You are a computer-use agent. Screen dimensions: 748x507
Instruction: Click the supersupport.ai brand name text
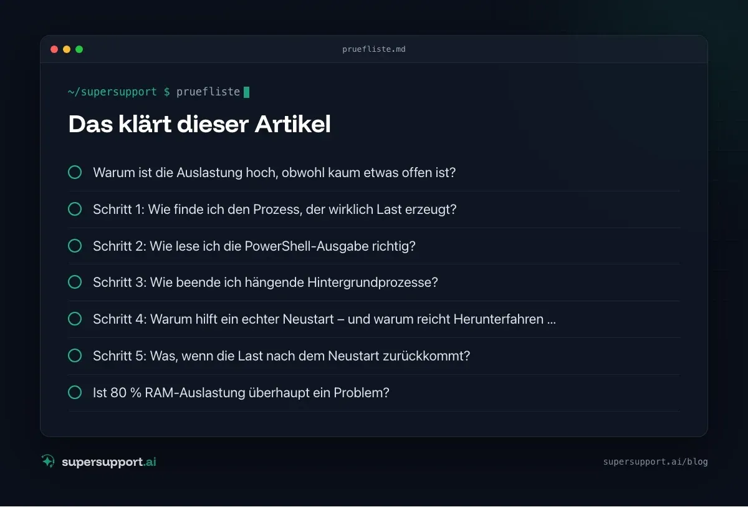click(x=109, y=462)
